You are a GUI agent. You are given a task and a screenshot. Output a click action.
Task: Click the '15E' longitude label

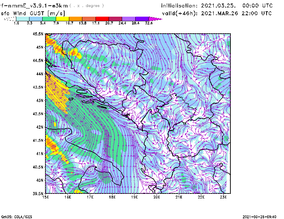[x=45, y=197]
